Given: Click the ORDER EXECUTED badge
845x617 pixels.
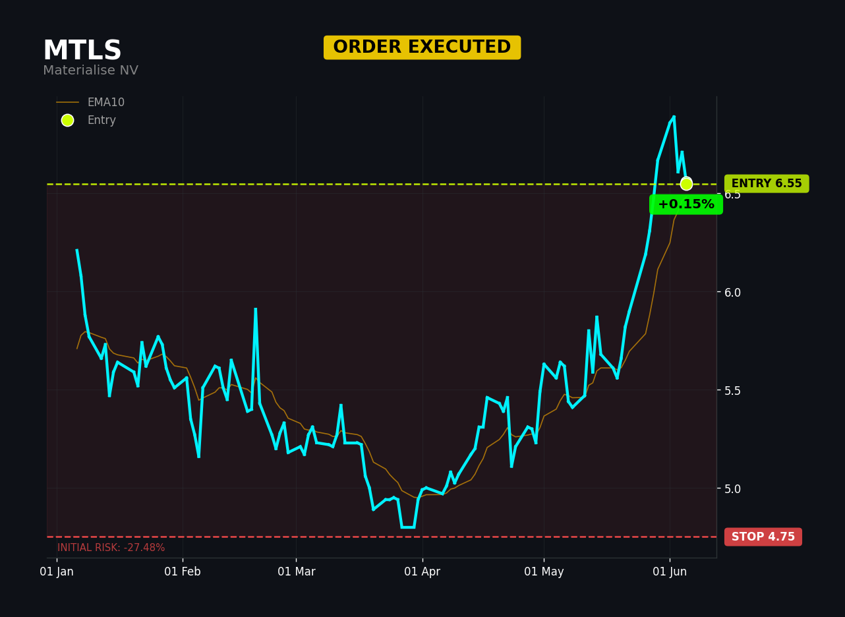Looking at the screenshot, I should [422, 47].
